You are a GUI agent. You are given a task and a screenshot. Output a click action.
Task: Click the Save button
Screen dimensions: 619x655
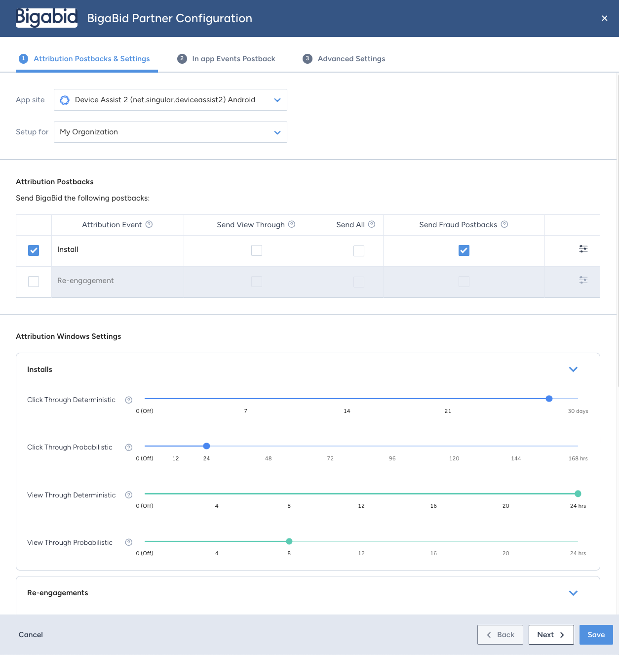coord(596,635)
